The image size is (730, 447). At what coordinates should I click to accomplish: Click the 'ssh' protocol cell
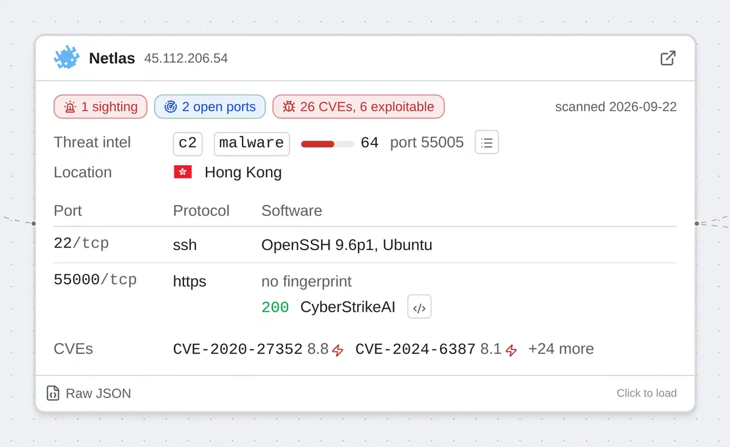coord(185,245)
